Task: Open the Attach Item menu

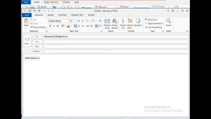Action: [130, 24]
